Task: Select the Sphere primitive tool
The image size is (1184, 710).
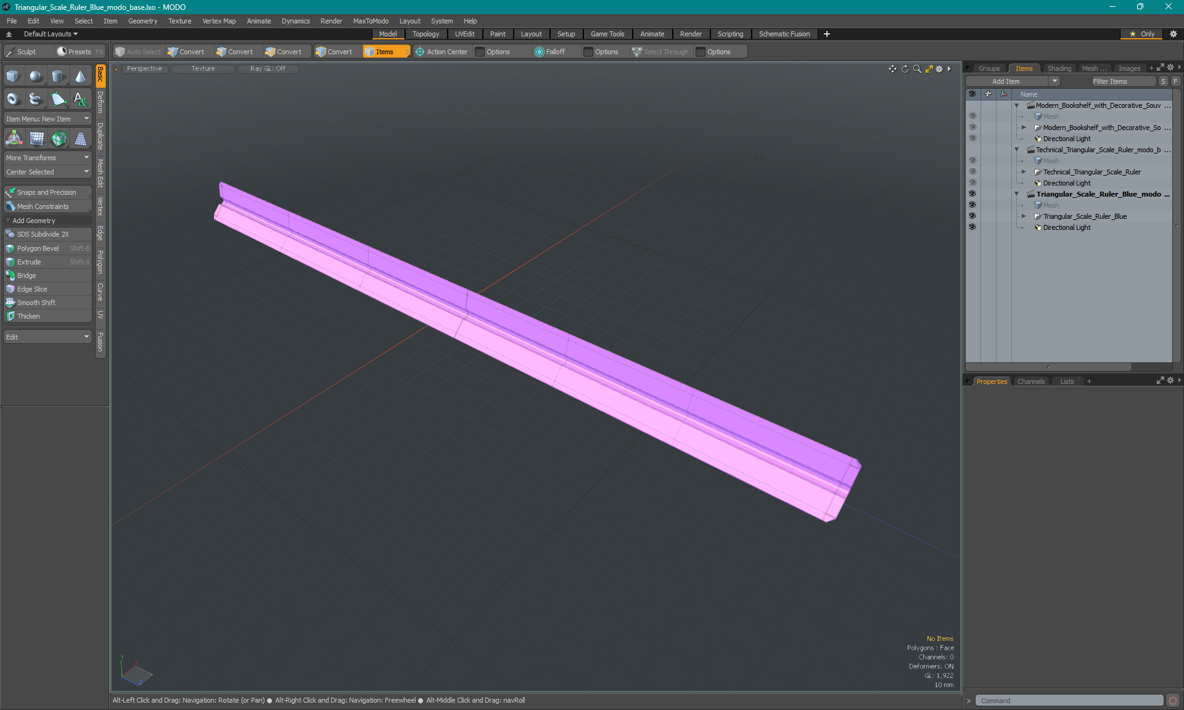Action: (x=36, y=76)
